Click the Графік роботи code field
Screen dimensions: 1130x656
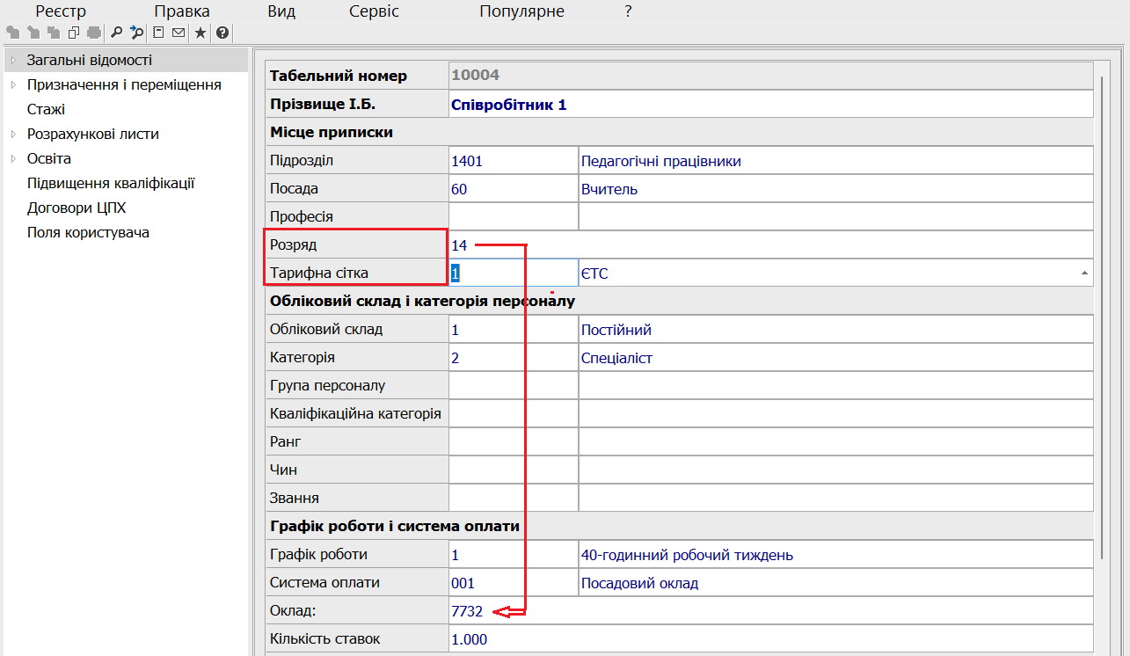pos(514,555)
